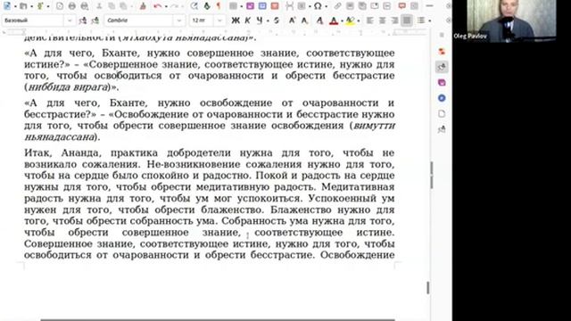Open the sidebar Navigator deck

442,98
